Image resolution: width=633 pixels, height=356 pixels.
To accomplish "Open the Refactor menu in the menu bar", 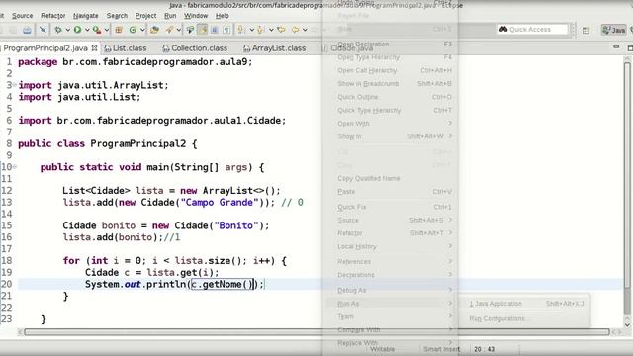I will click(52, 16).
